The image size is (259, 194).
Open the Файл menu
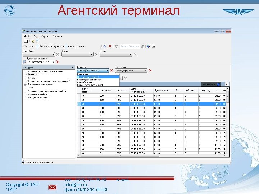[27, 36]
